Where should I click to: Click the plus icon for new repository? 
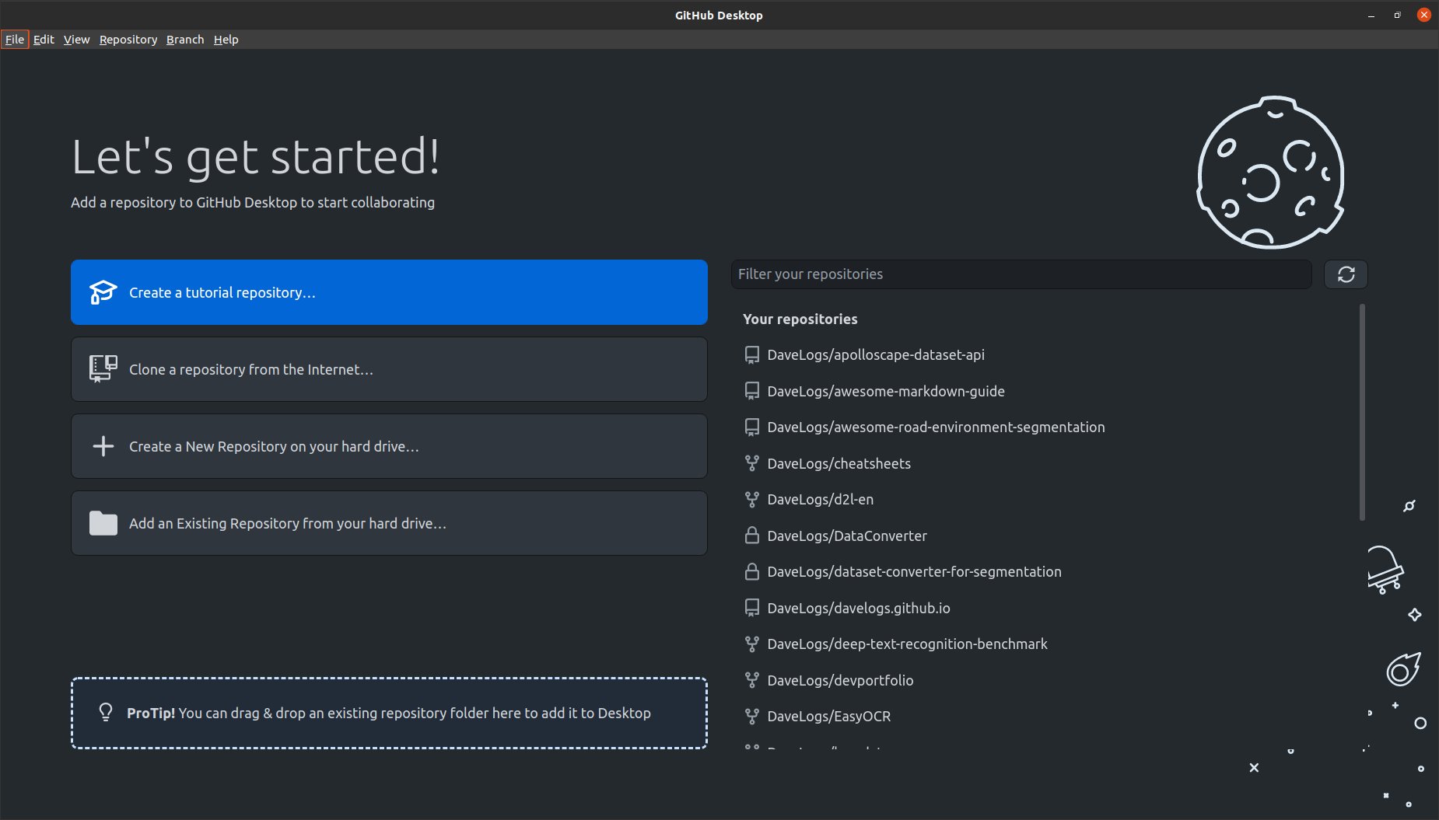pyautogui.click(x=103, y=446)
